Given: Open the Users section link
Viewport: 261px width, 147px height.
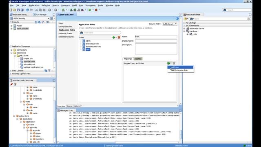Looking at the screenshot, I should 61,23.
